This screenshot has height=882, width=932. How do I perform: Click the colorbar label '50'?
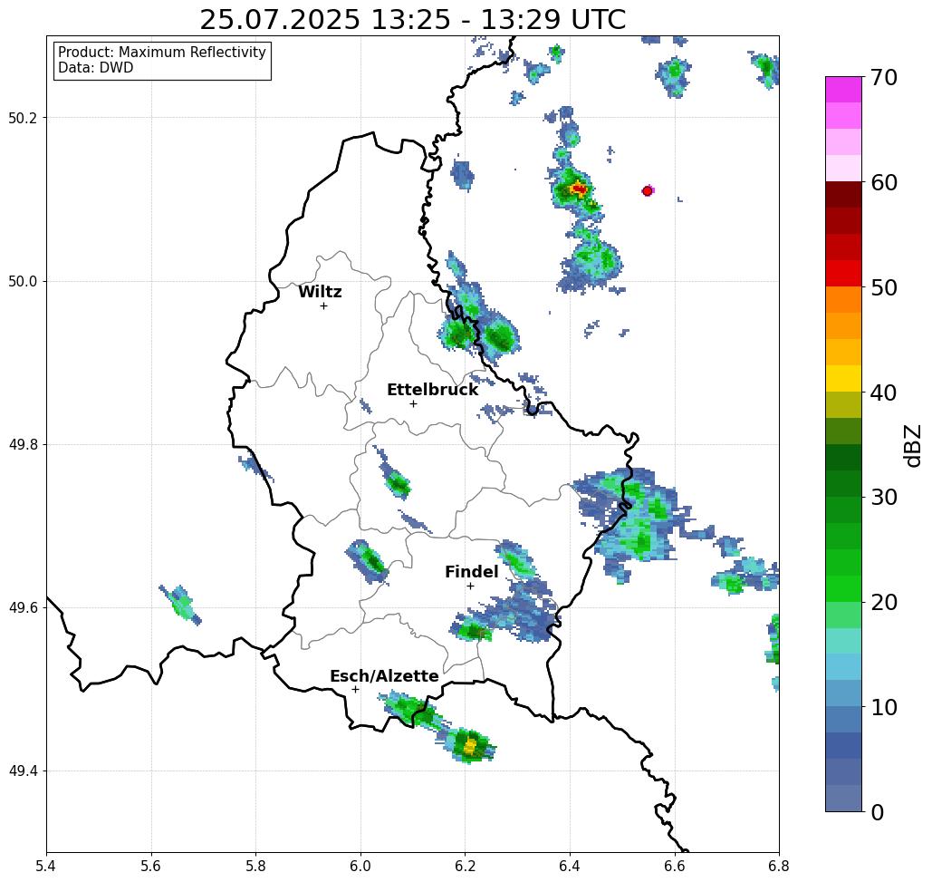(x=883, y=287)
